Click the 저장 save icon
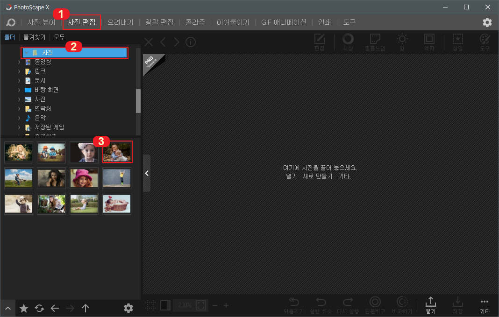The width and height of the screenshot is (499, 317). 457,305
